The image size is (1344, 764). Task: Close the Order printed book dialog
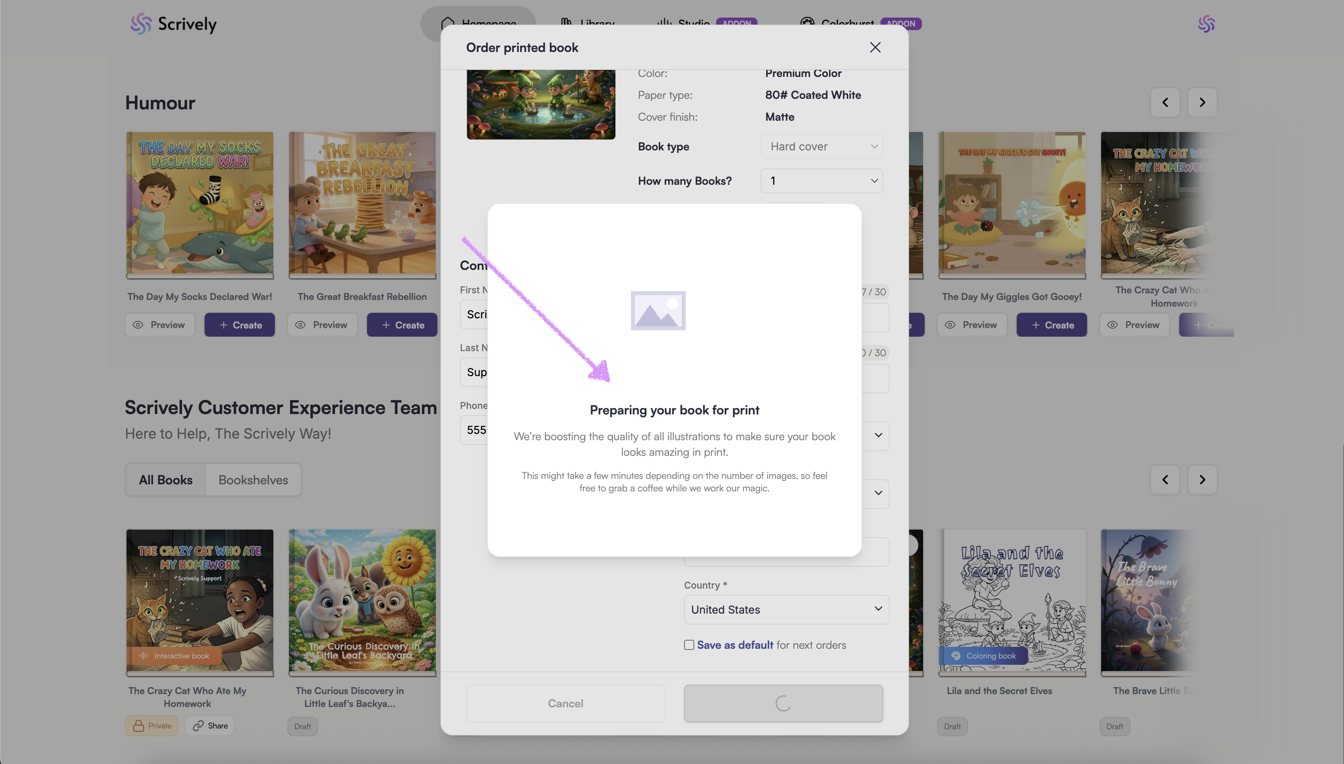[875, 47]
